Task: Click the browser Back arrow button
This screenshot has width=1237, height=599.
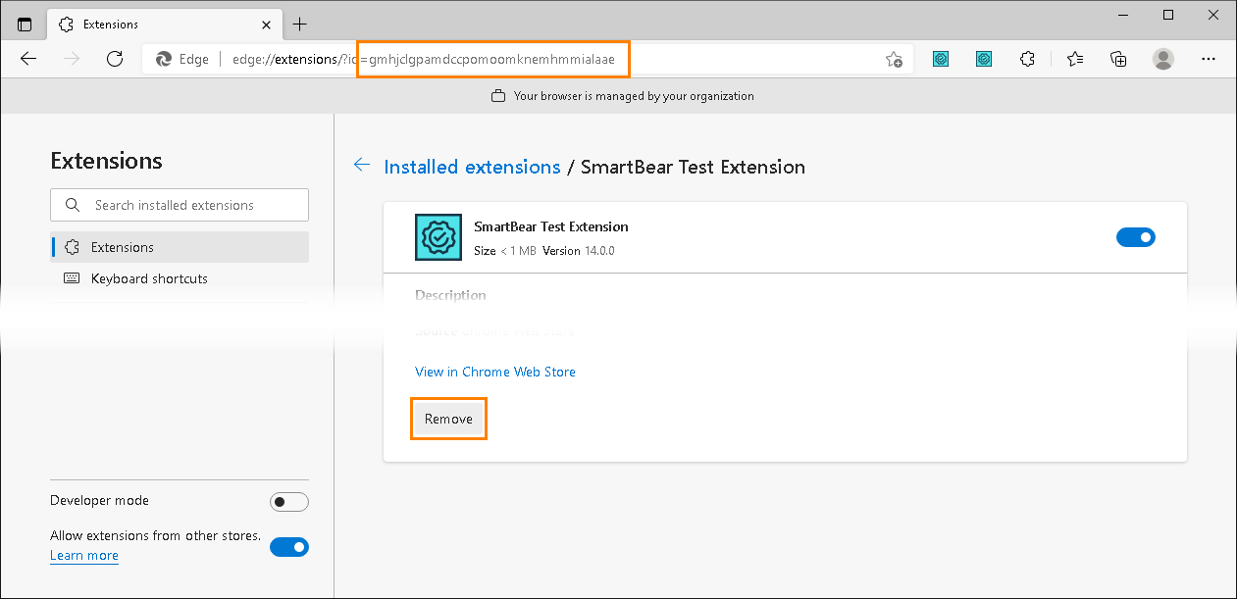Action: click(x=28, y=59)
